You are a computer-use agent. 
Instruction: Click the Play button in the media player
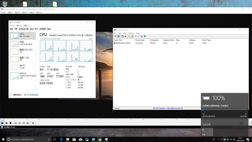(2, 123)
